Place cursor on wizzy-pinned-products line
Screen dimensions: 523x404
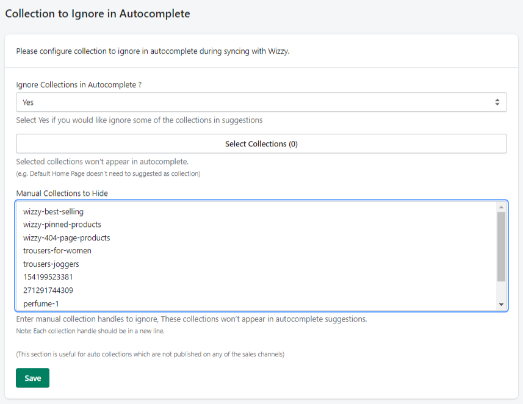tap(62, 225)
